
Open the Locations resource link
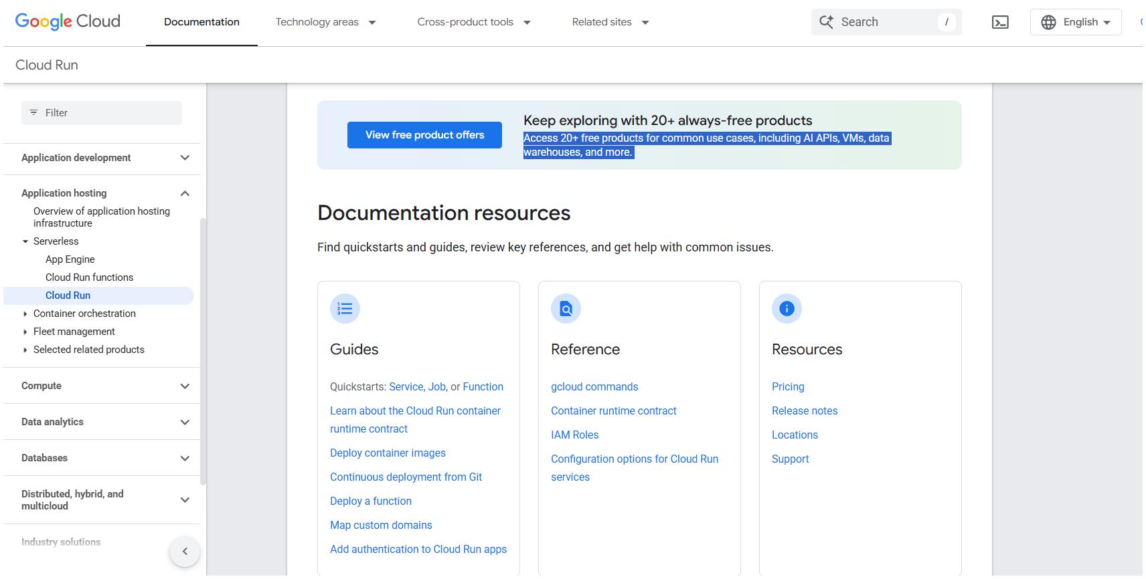[x=795, y=435]
